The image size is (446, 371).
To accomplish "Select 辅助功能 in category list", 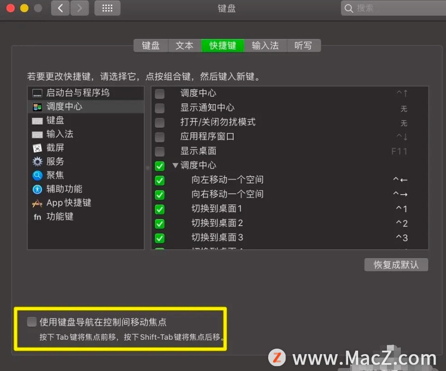I will point(86,189).
